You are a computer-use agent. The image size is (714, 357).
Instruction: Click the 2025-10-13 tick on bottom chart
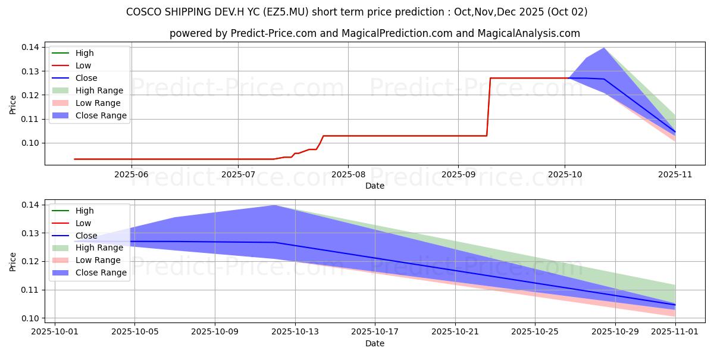[x=295, y=332]
